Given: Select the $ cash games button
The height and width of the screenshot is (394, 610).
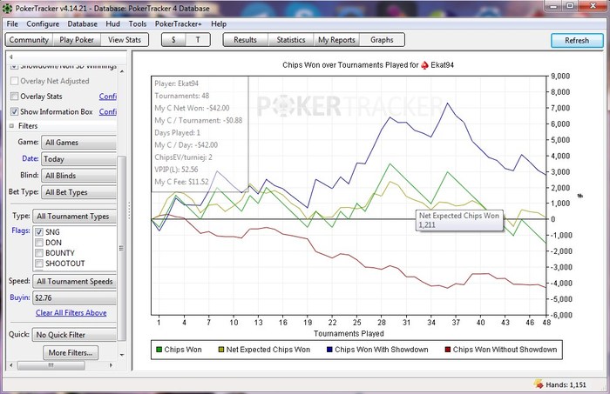Looking at the screenshot, I should pyautogui.click(x=173, y=40).
